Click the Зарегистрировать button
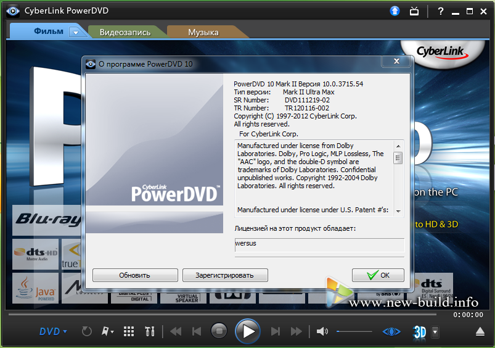Image resolution: width=495 pixels, height=348 pixels. tap(225, 275)
